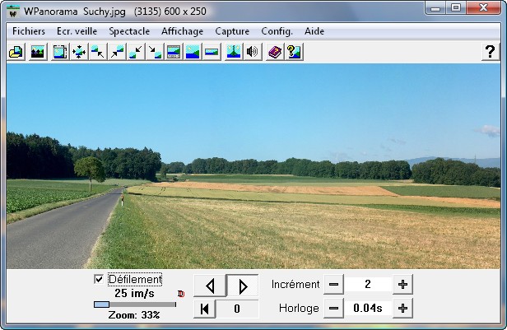Click the picture with control bar toolbar icon
The width and height of the screenshot is (507, 330).
[174, 52]
